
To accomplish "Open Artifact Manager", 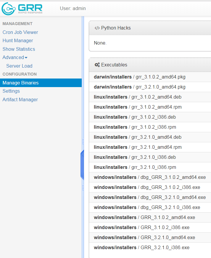I will click(20, 99).
